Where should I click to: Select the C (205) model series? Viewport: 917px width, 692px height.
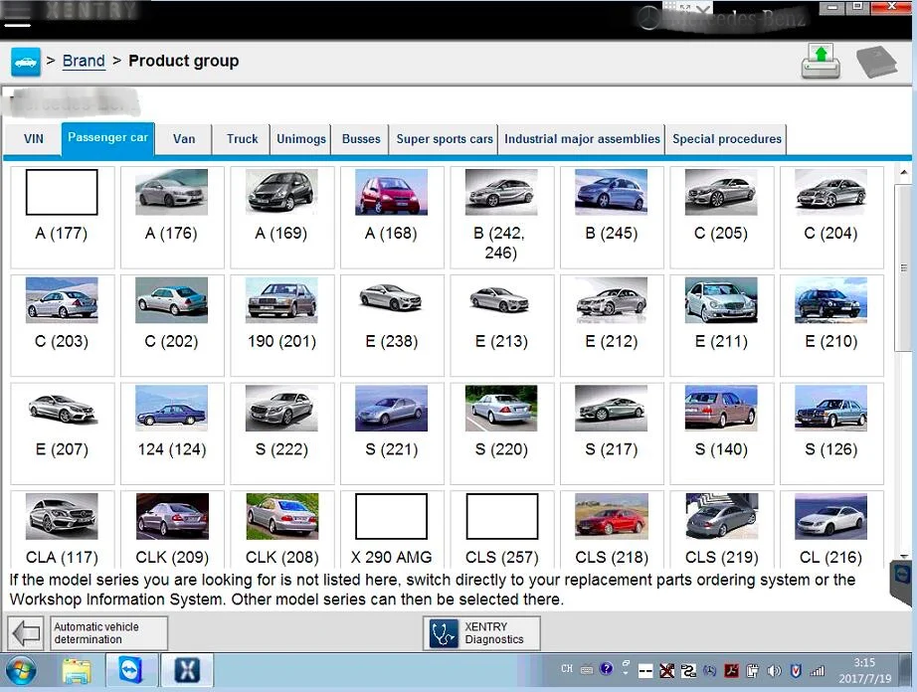tap(722, 218)
